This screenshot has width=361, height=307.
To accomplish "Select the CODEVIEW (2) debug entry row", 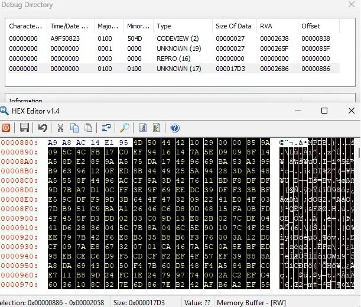I will [x=174, y=38].
